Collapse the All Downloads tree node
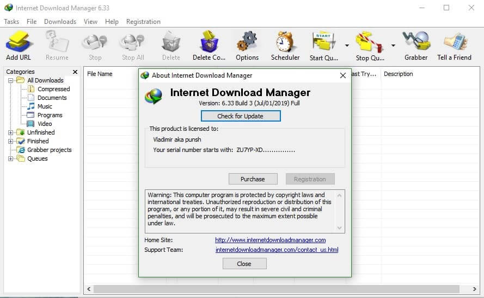Screen dimensions: 484x298 click(11, 80)
